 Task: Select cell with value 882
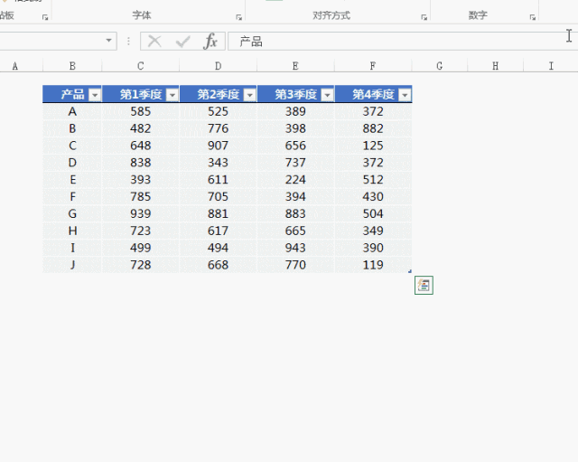[x=373, y=128]
